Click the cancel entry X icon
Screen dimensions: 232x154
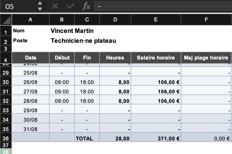point(55,7)
